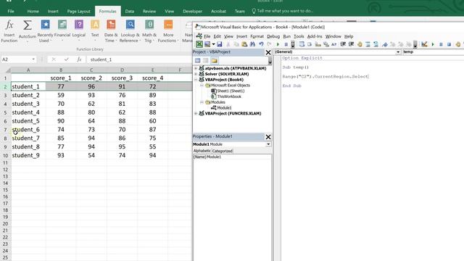
Task: Close the Project - VBAProject panel
Action: pyautogui.click(x=268, y=53)
